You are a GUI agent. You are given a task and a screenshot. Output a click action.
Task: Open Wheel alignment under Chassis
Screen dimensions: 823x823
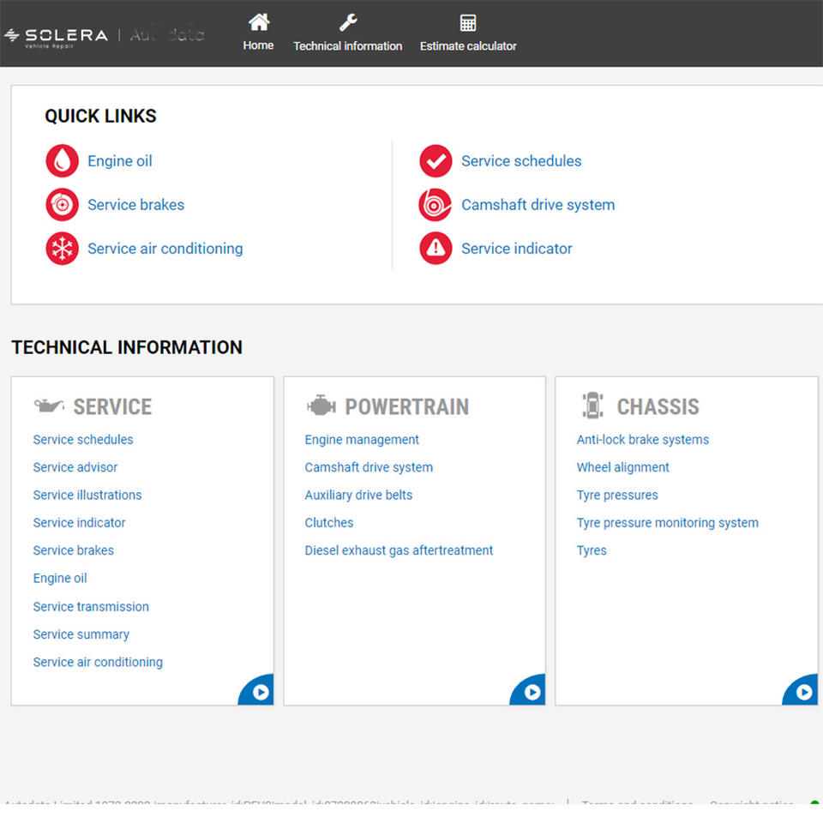[622, 467]
